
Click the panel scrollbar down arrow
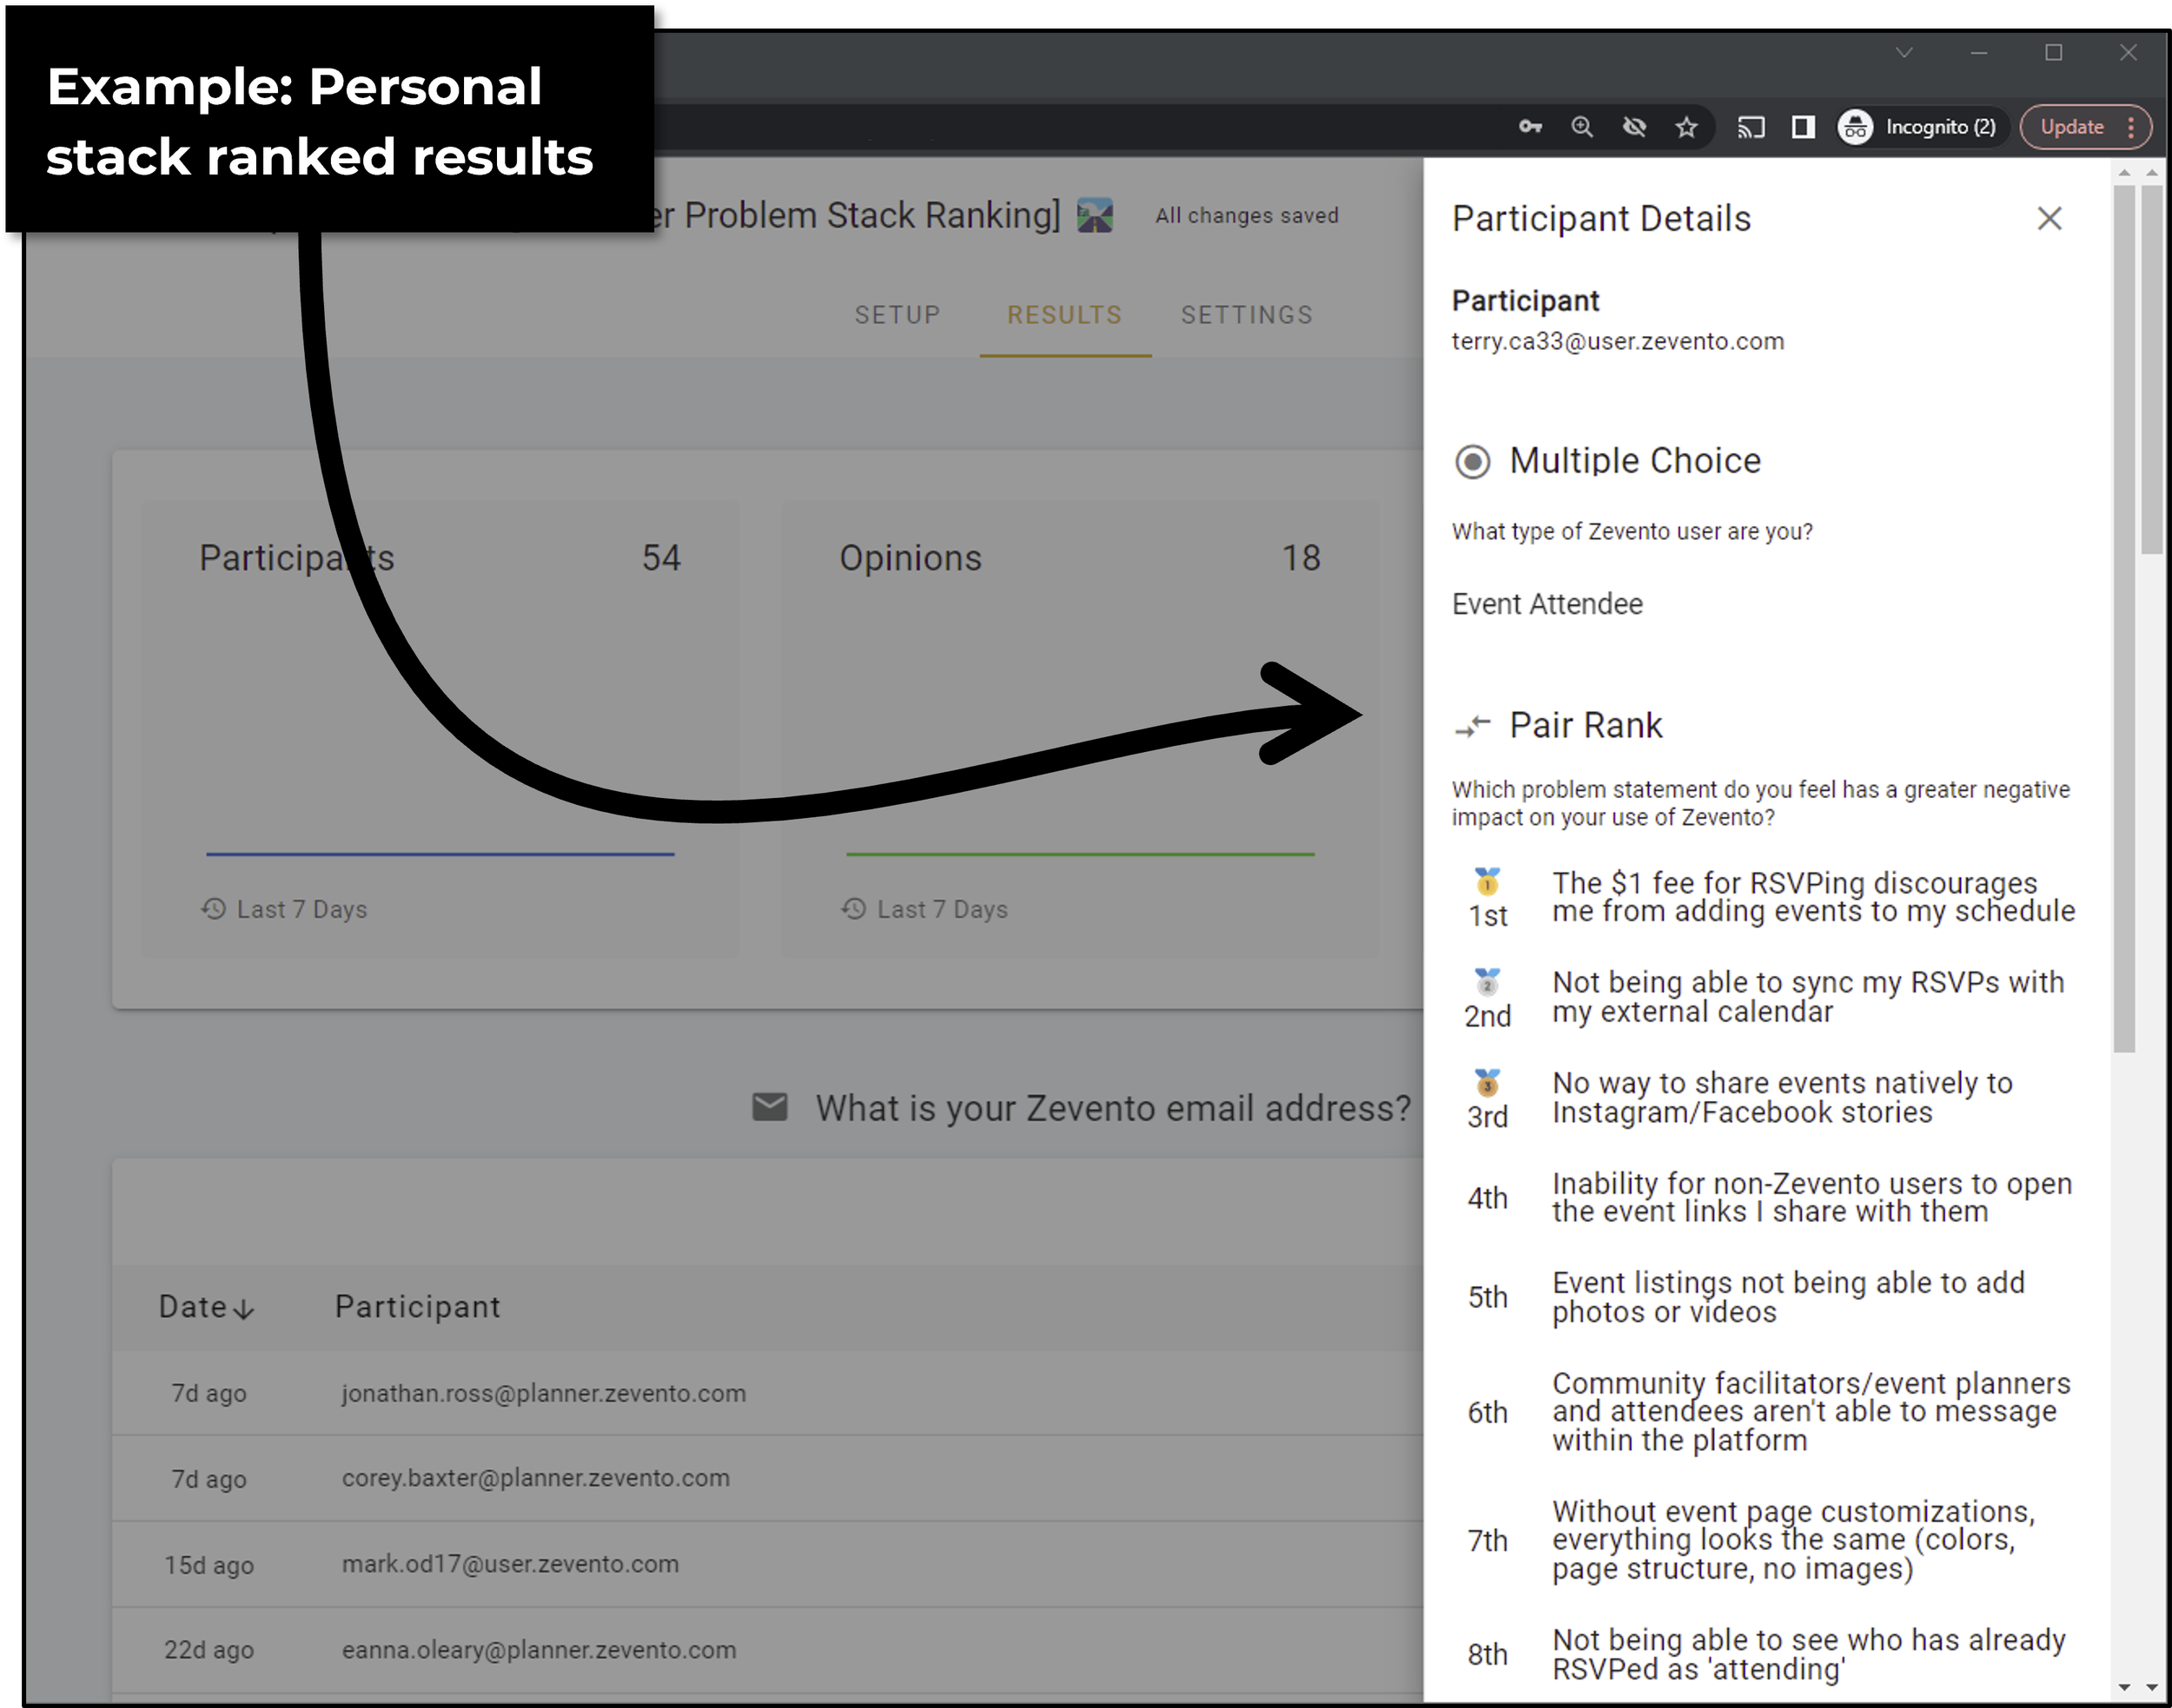click(2124, 1689)
